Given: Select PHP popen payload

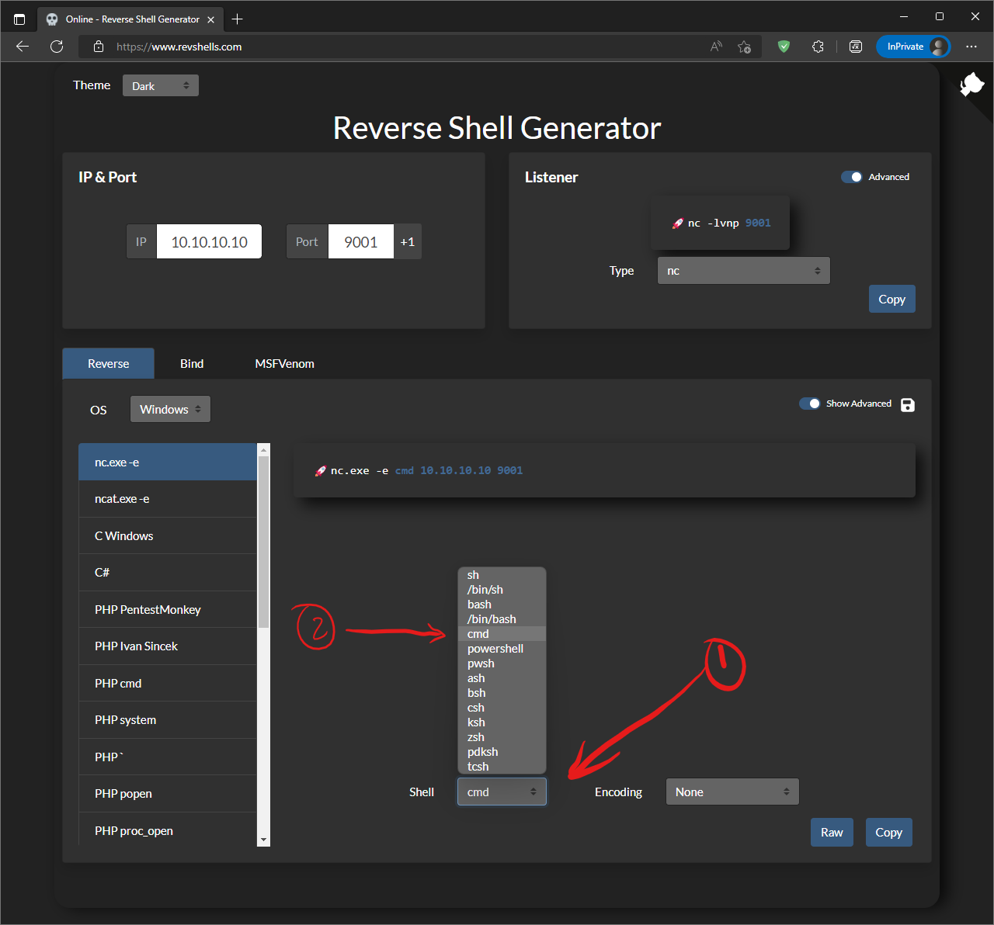Looking at the screenshot, I should [x=168, y=794].
